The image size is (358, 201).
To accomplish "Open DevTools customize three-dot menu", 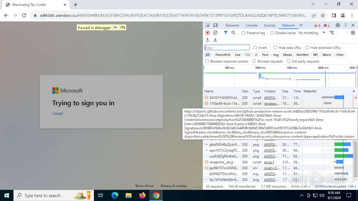I will coord(346,25).
